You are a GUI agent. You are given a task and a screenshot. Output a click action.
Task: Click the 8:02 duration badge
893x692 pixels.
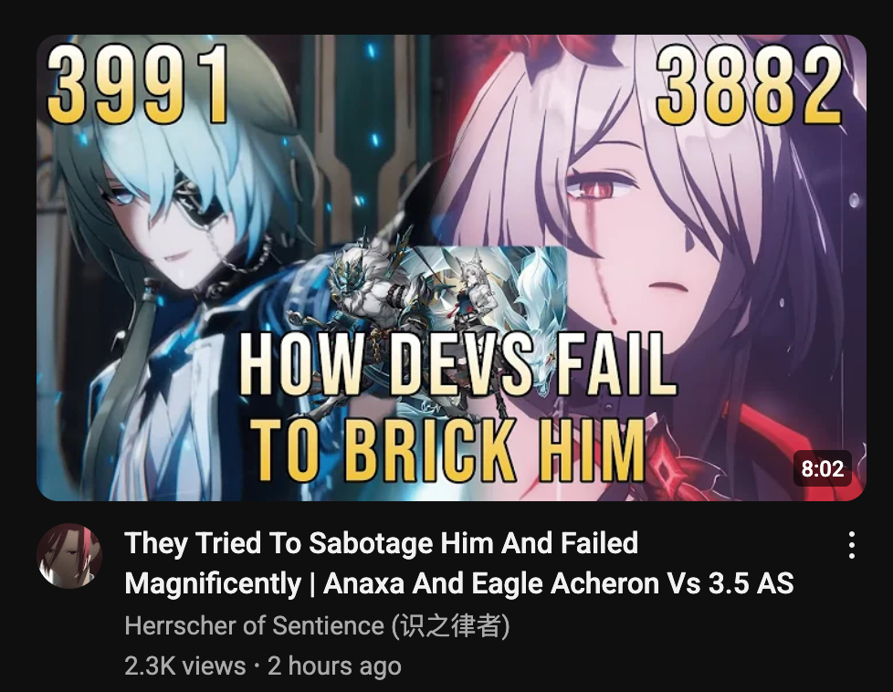click(x=823, y=468)
